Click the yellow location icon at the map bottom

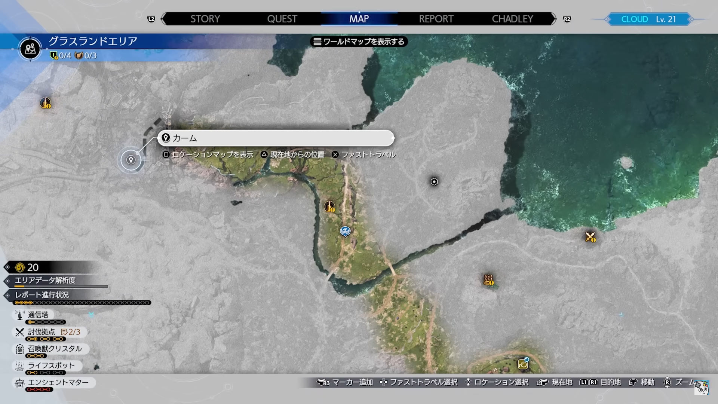523,364
